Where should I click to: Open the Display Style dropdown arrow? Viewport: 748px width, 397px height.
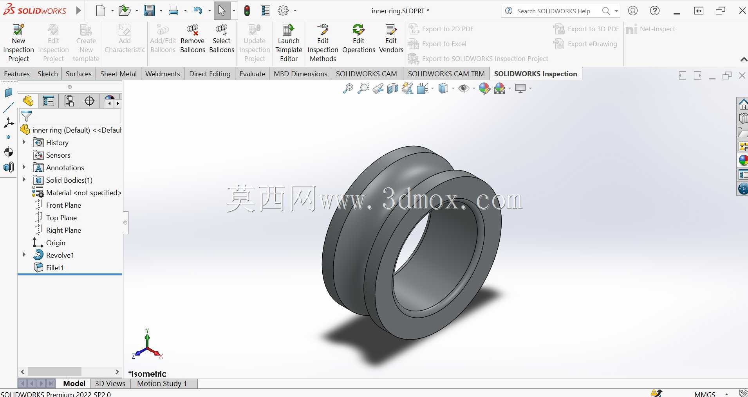click(453, 89)
